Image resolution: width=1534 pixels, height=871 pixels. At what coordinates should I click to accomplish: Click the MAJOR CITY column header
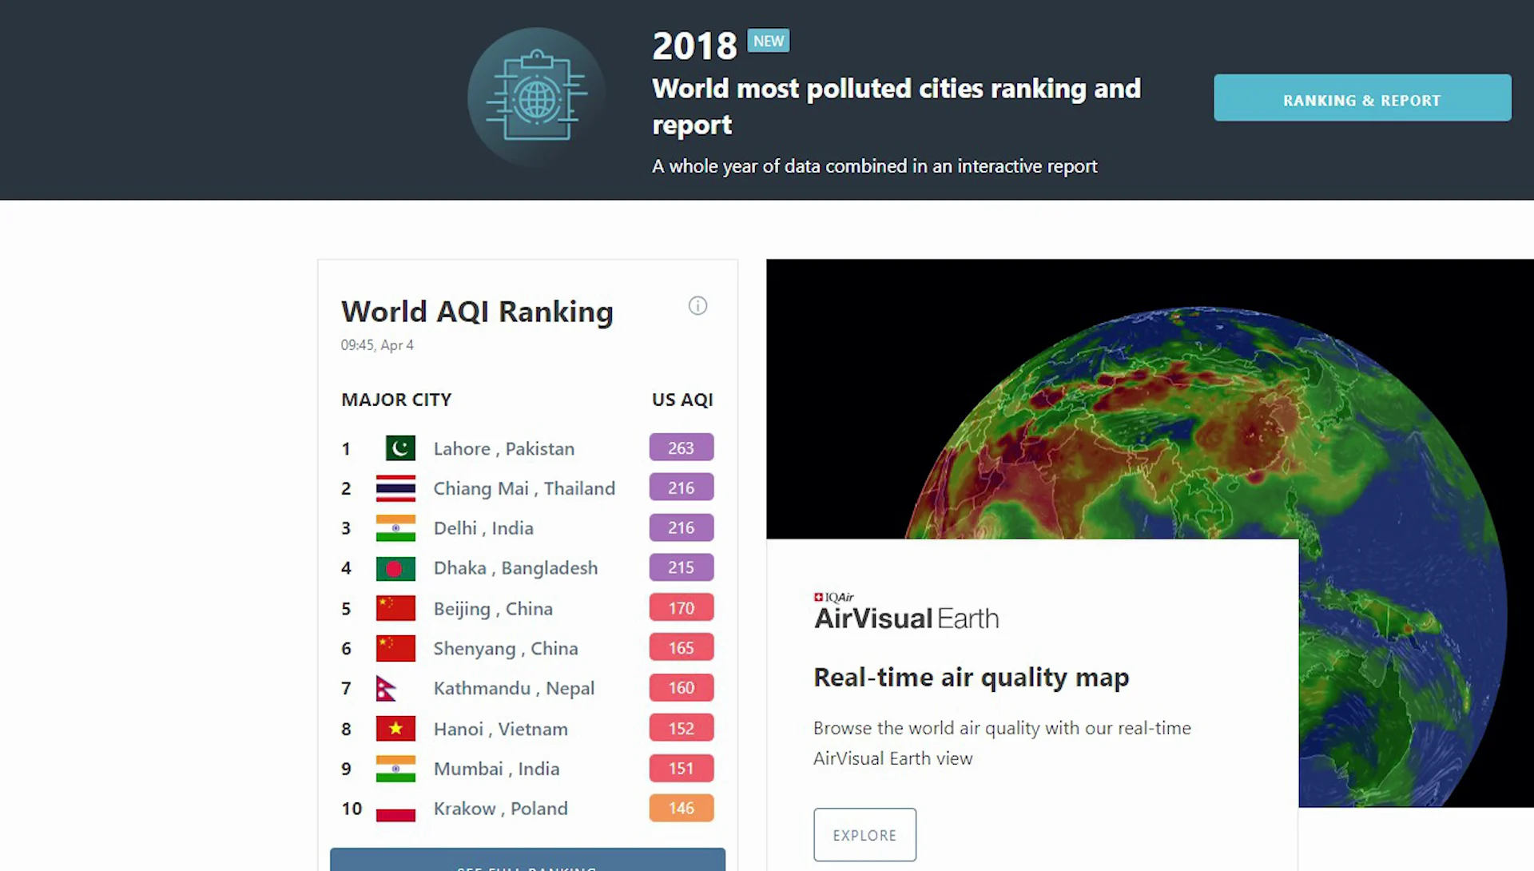point(396,400)
